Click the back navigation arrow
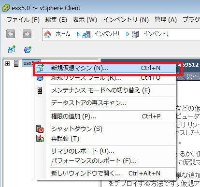This screenshot has width=200, height=187. point(11,34)
